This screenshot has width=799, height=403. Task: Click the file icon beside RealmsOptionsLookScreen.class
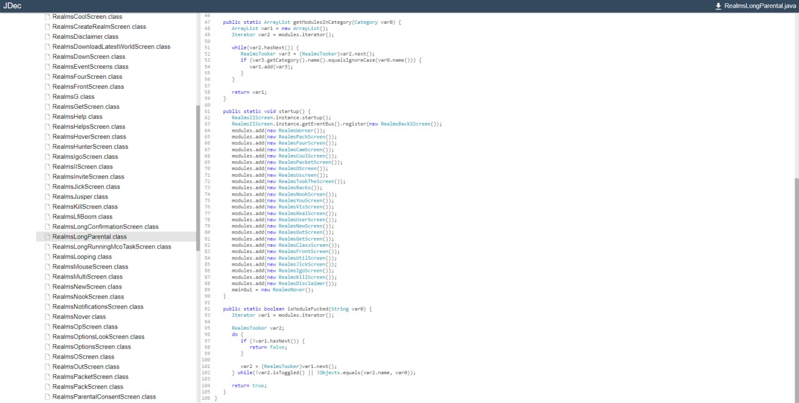click(47, 337)
